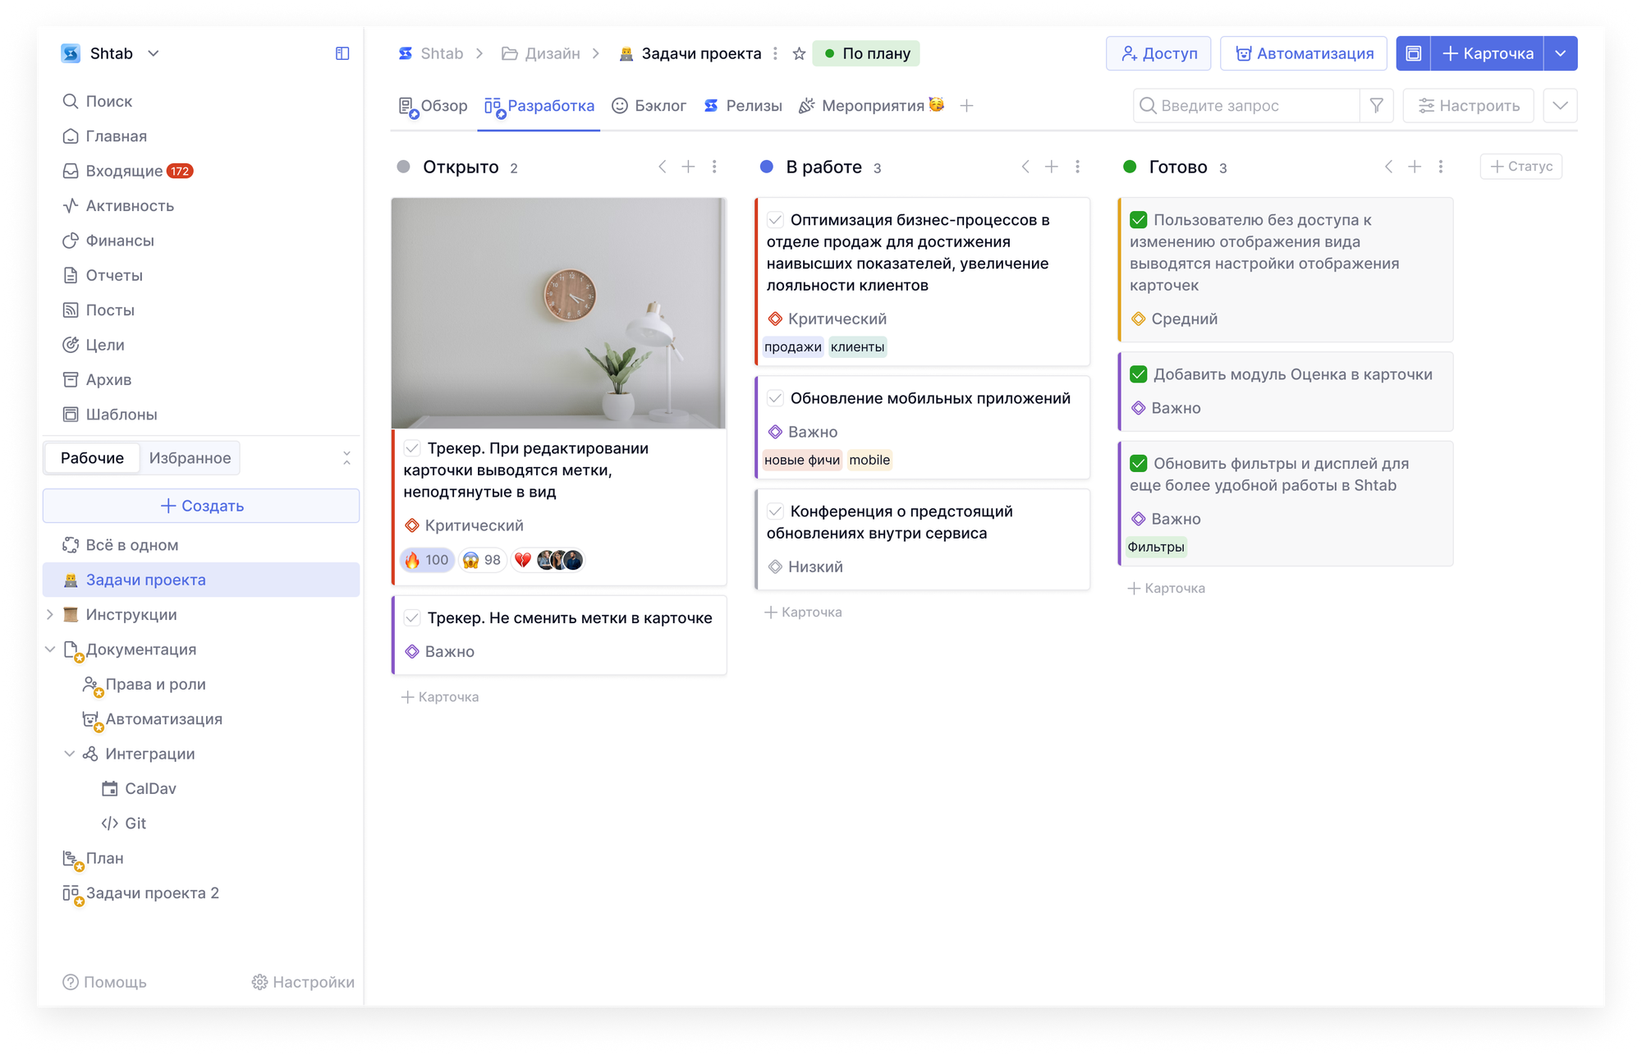The image size is (1642, 1055).
Task: Open dropdown arrow next to Карточка button
Action: coord(1560,53)
